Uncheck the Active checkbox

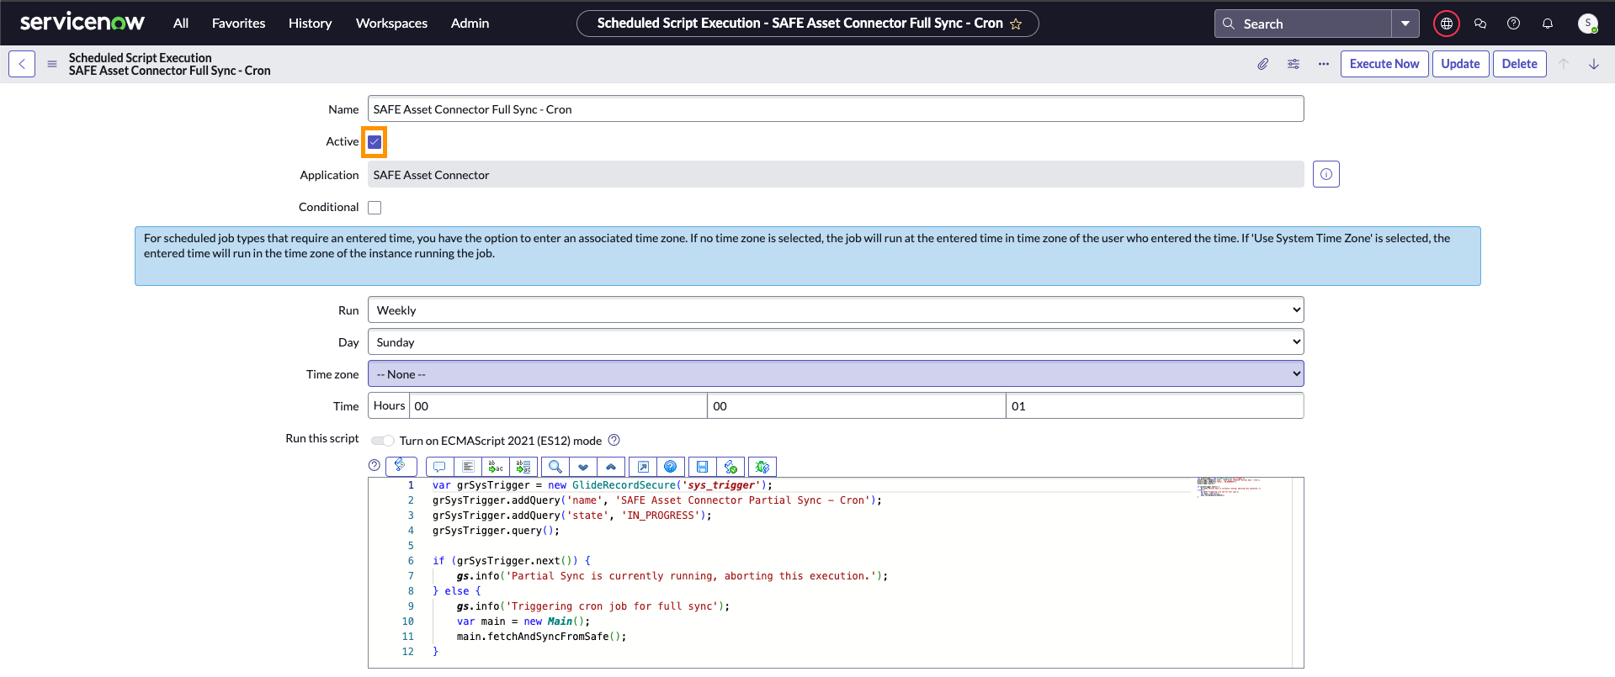point(375,142)
